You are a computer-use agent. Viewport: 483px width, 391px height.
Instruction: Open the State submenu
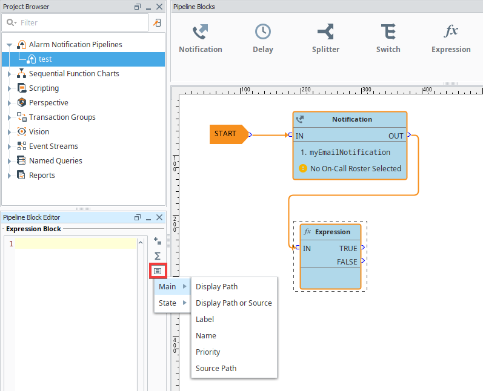point(173,303)
